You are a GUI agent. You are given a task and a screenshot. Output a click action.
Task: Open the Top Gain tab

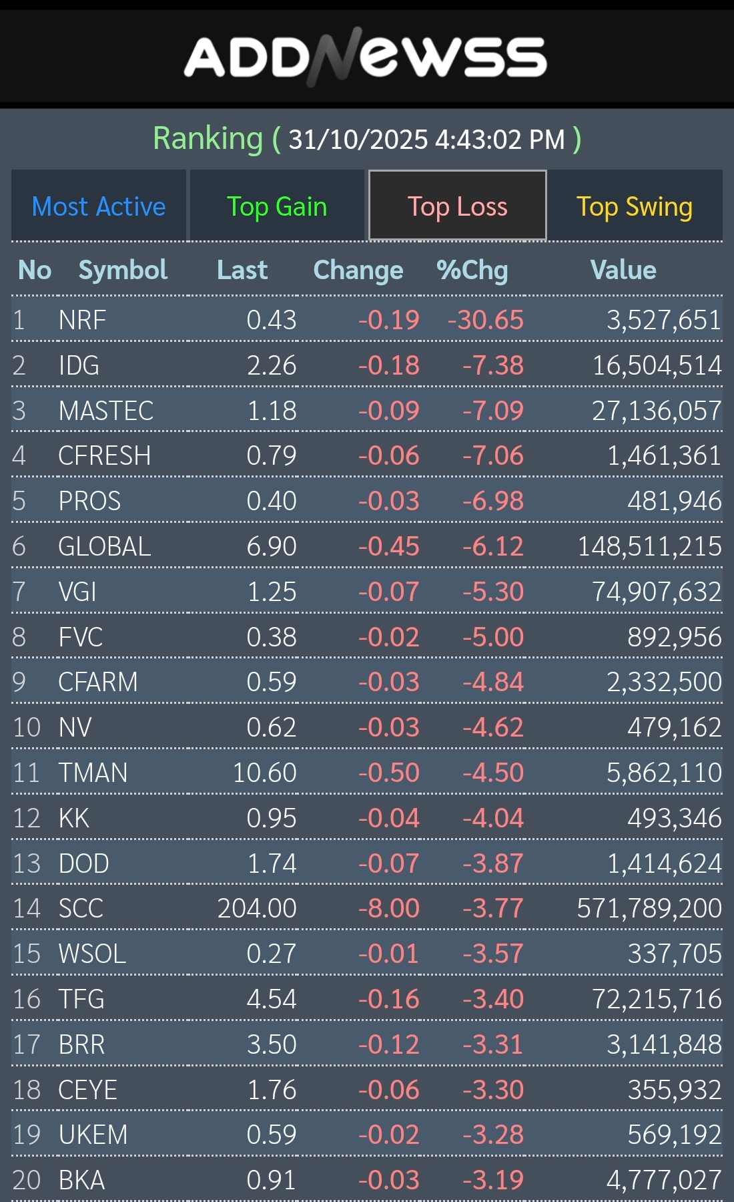click(277, 206)
